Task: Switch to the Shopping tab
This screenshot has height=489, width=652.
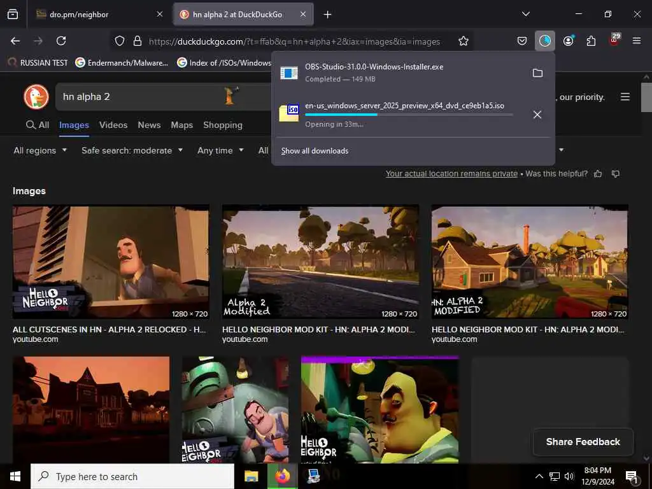Action: point(223,125)
